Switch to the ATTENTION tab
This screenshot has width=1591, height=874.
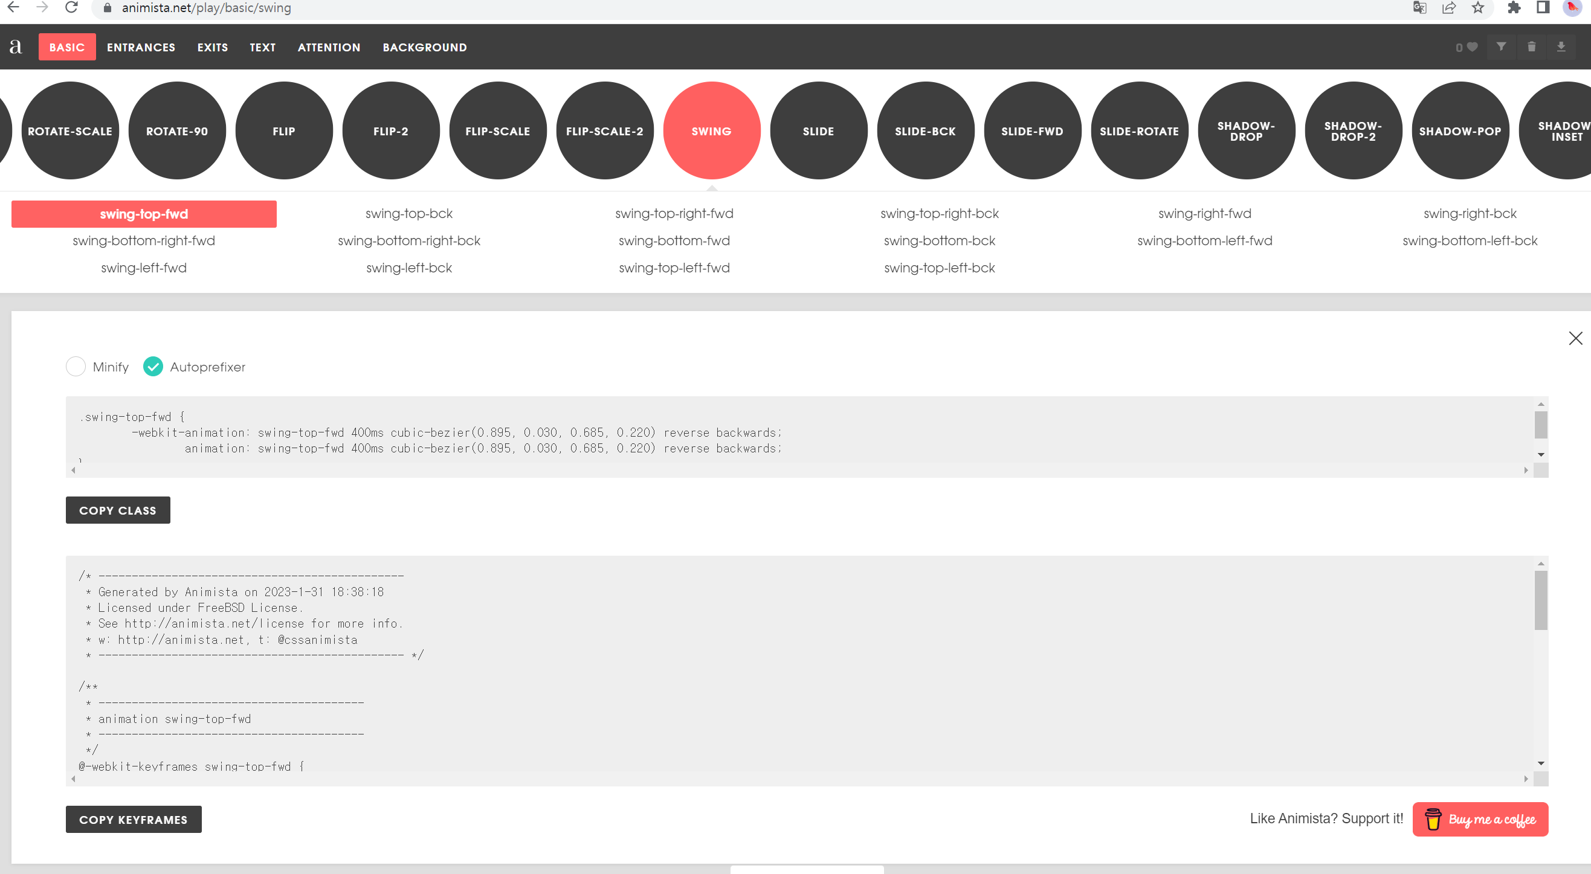point(329,48)
